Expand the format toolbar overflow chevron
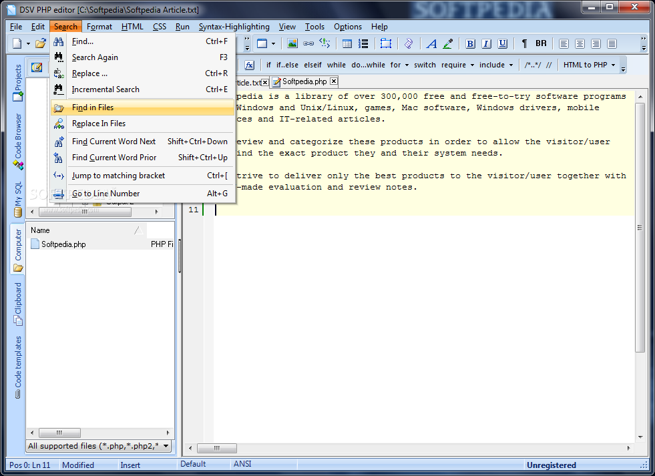The image size is (655, 476). [x=644, y=43]
